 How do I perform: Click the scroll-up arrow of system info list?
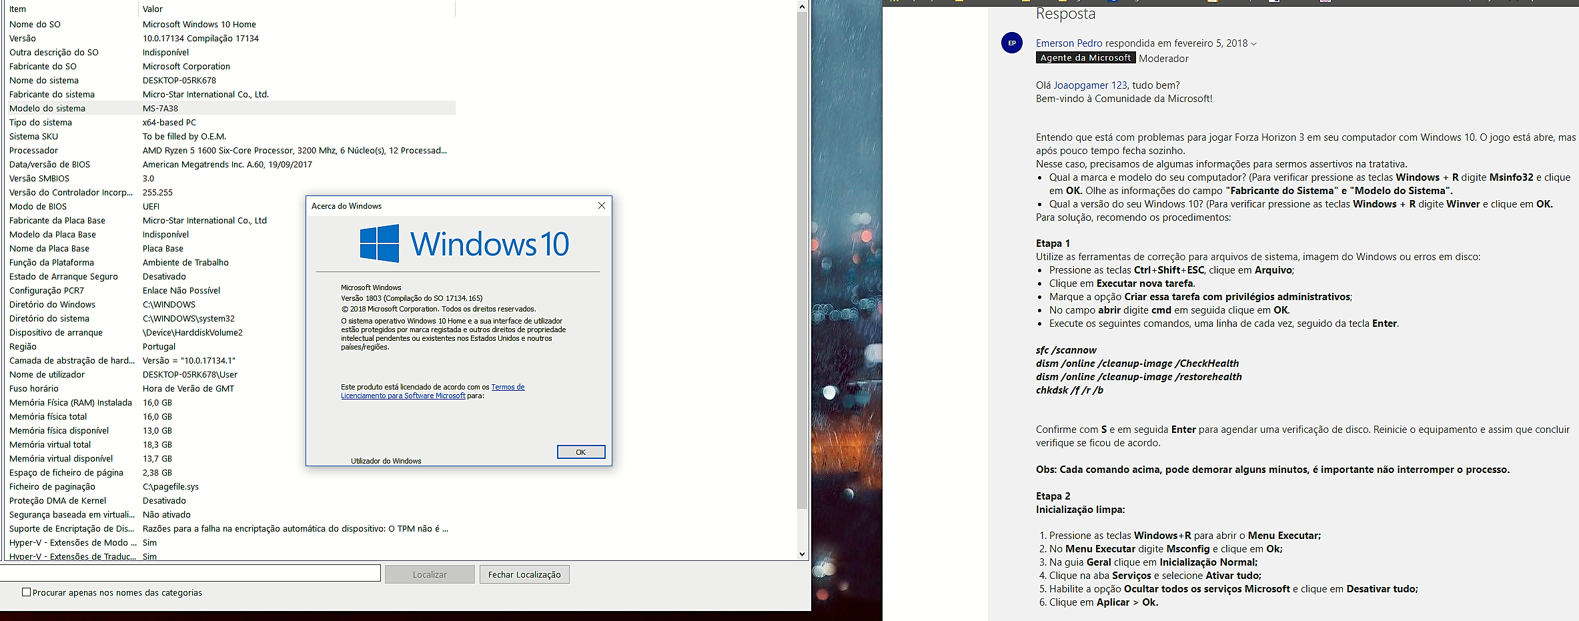(x=803, y=7)
